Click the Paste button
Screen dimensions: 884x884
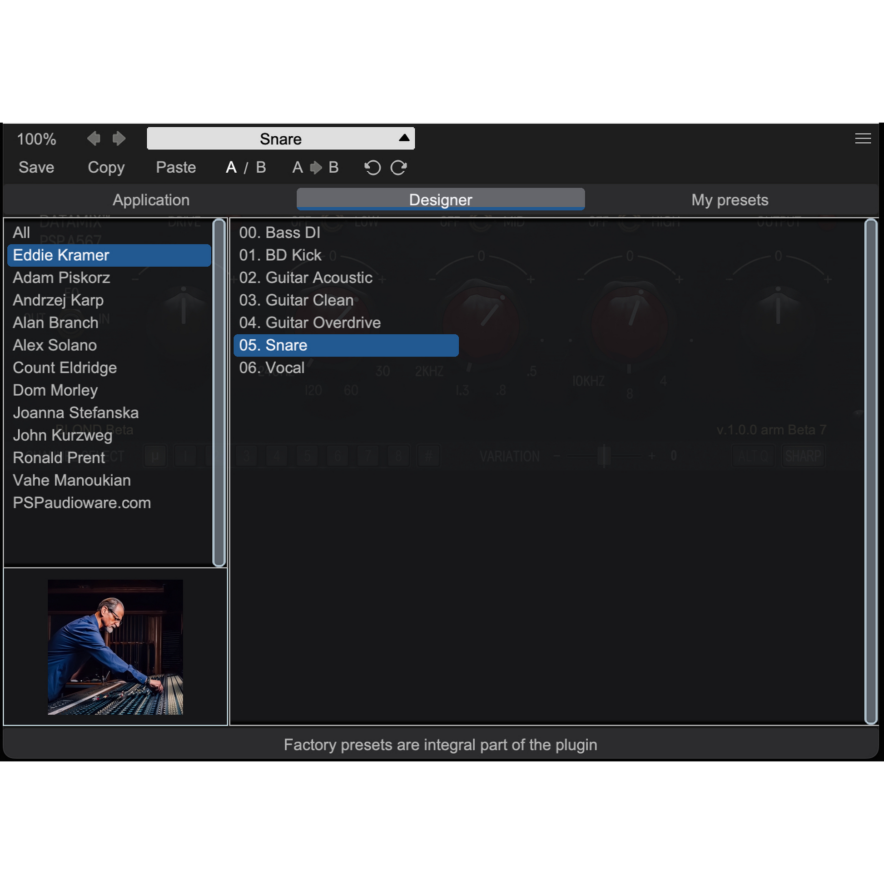point(176,168)
